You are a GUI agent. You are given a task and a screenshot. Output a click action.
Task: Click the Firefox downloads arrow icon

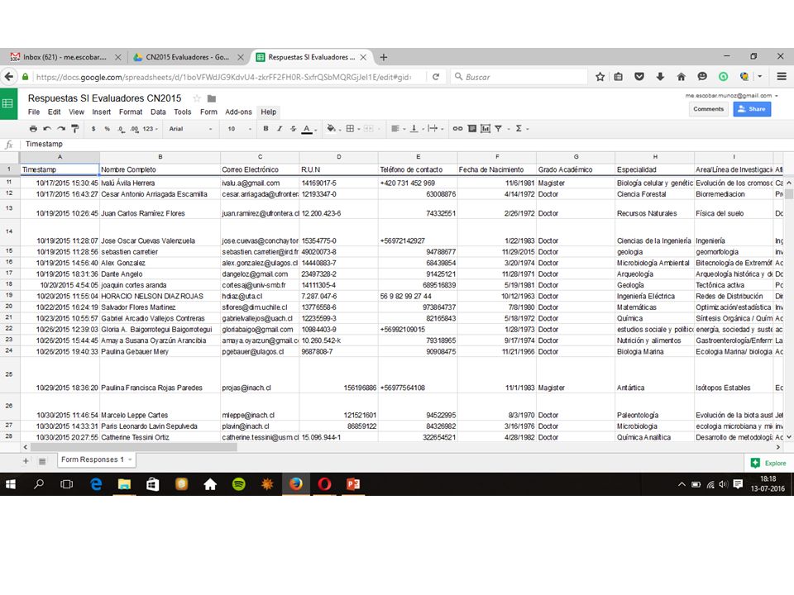[x=660, y=76]
